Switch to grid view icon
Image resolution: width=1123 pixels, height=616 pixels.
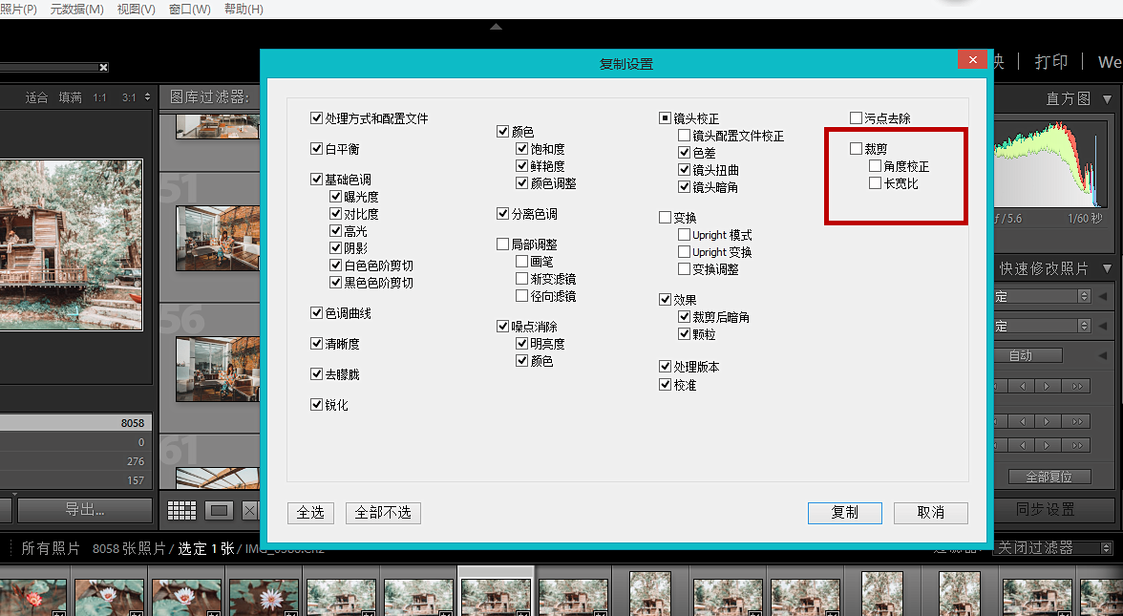click(x=181, y=511)
